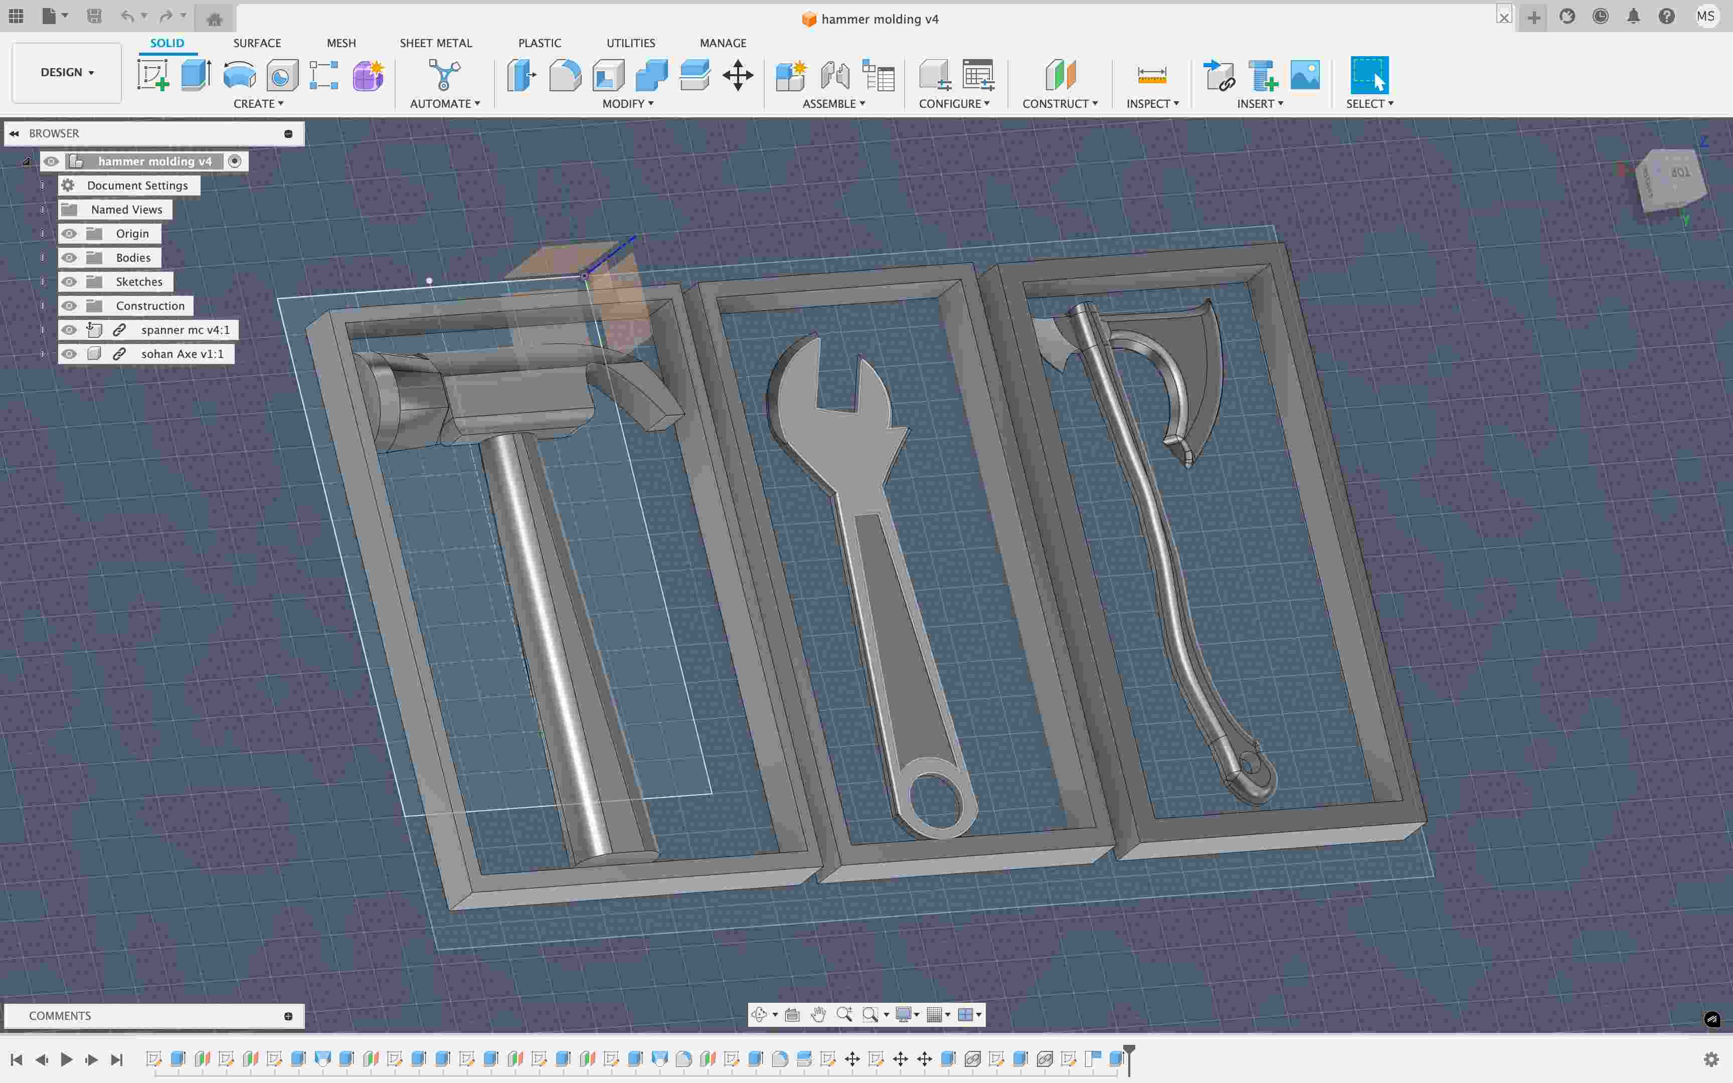The image size is (1733, 1083).
Task: Open the Configuration Table icon
Action: click(x=979, y=75)
